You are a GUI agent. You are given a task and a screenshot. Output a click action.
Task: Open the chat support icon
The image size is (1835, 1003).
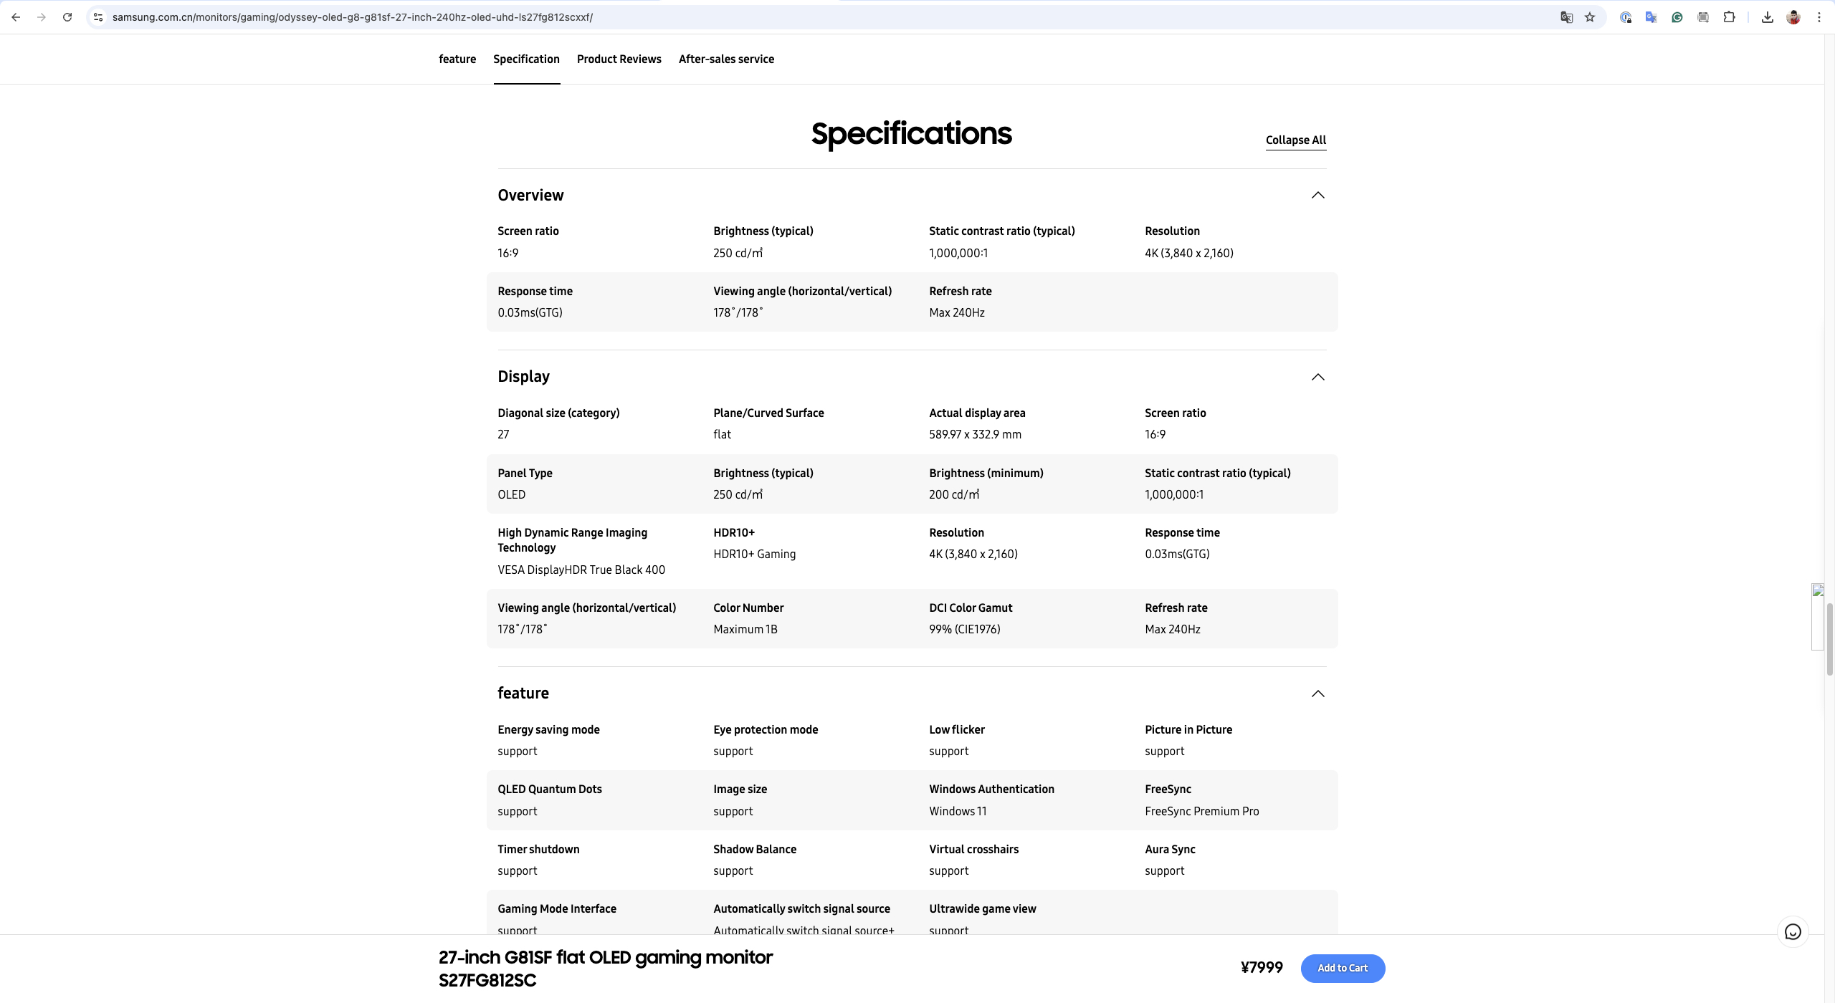pyautogui.click(x=1793, y=931)
